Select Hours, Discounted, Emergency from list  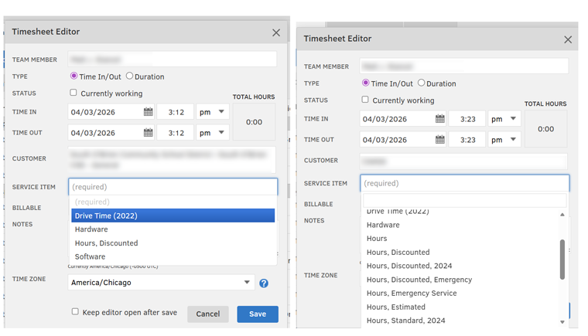tap(419, 280)
